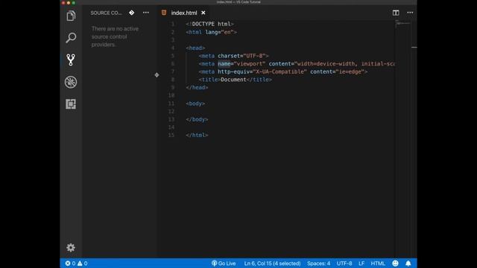Click the selected name attribute
Viewport: 477px width, 268px height.
coord(224,64)
